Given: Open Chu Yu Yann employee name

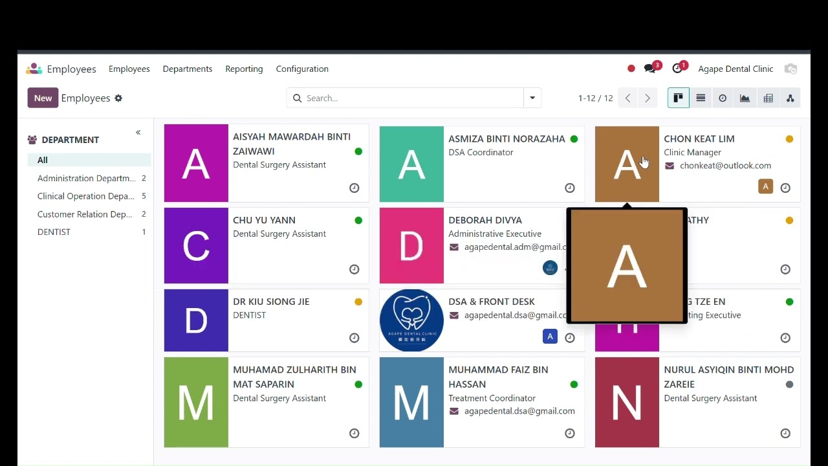Looking at the screenshot, I should [264, 220].
